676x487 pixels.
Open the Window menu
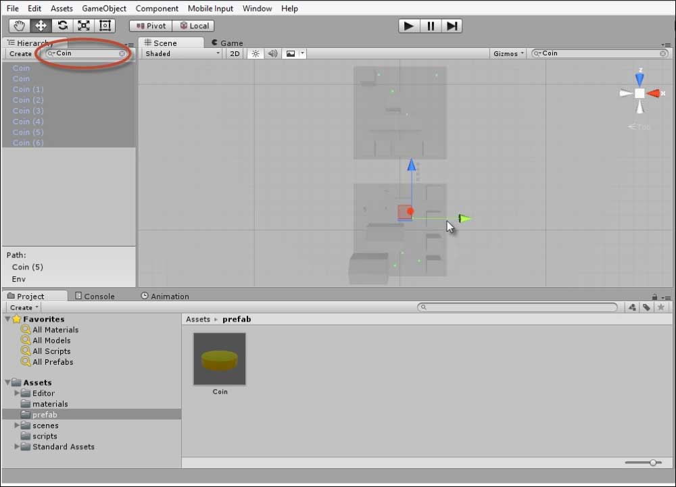257,8
